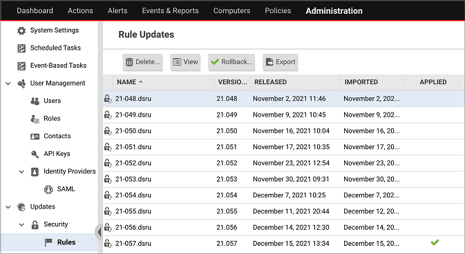
Task: Click the Event-Based Tasks checklist icon
Action: 21,66
